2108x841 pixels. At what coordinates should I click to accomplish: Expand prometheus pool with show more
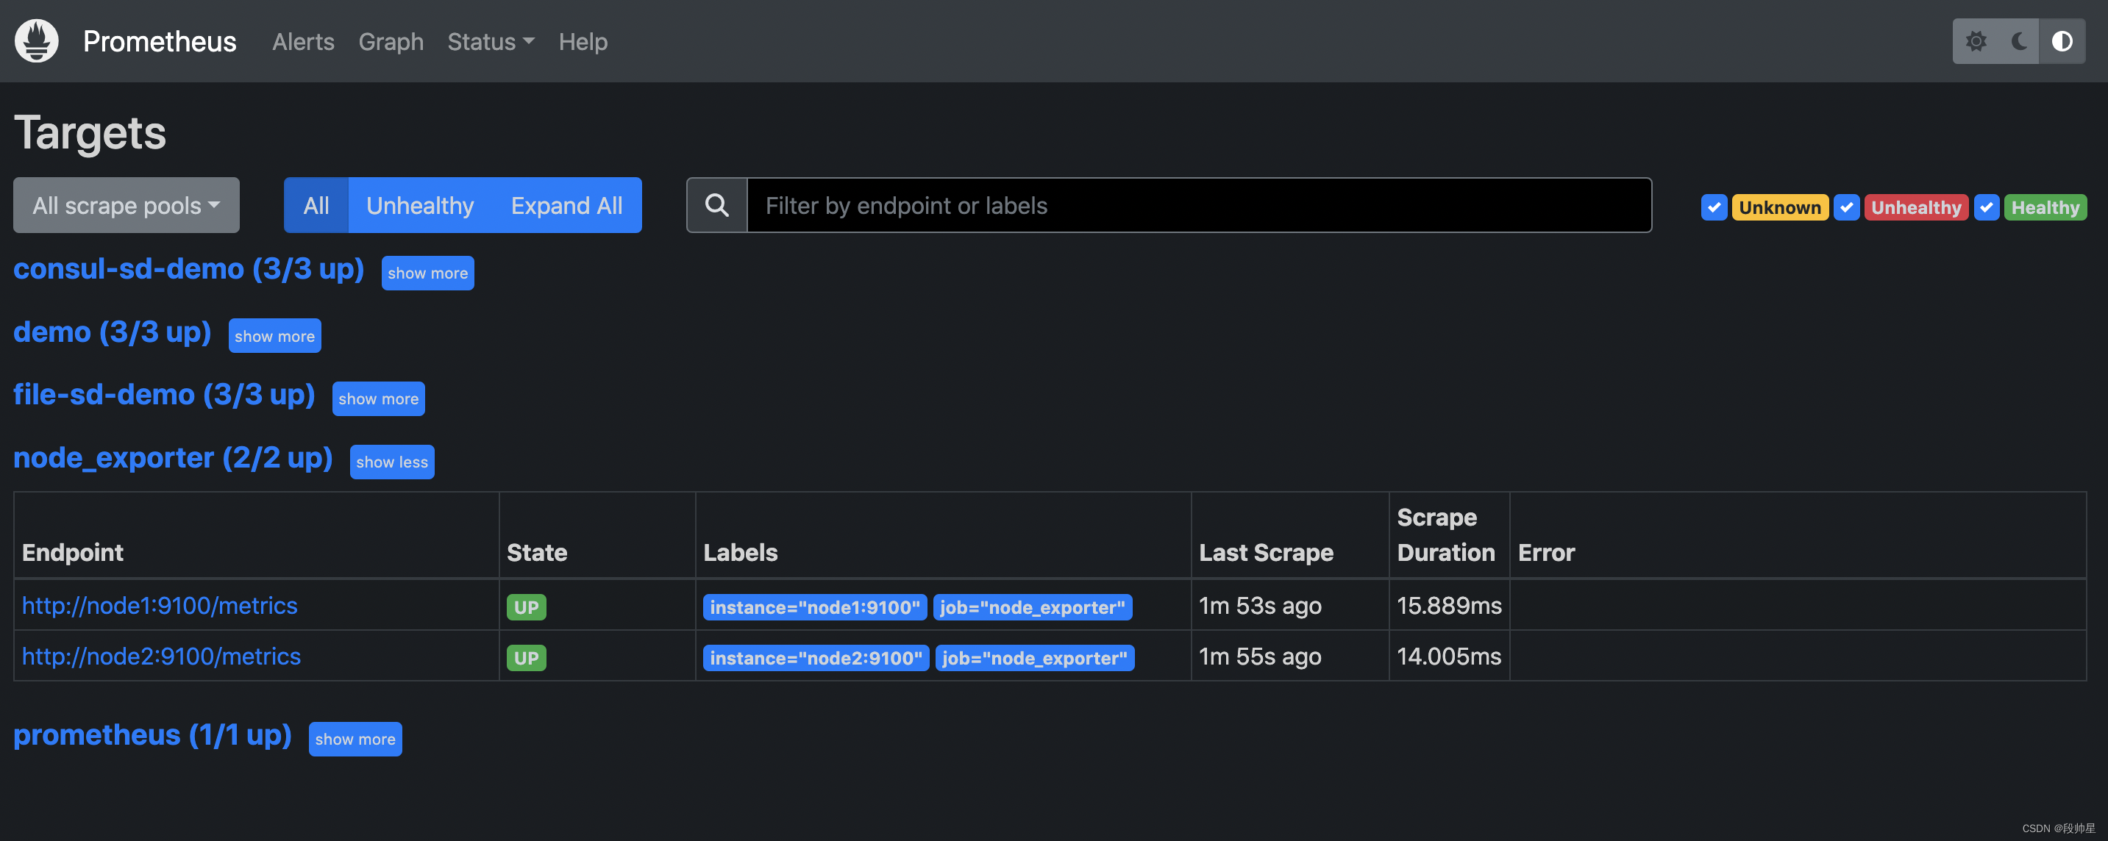355,739
